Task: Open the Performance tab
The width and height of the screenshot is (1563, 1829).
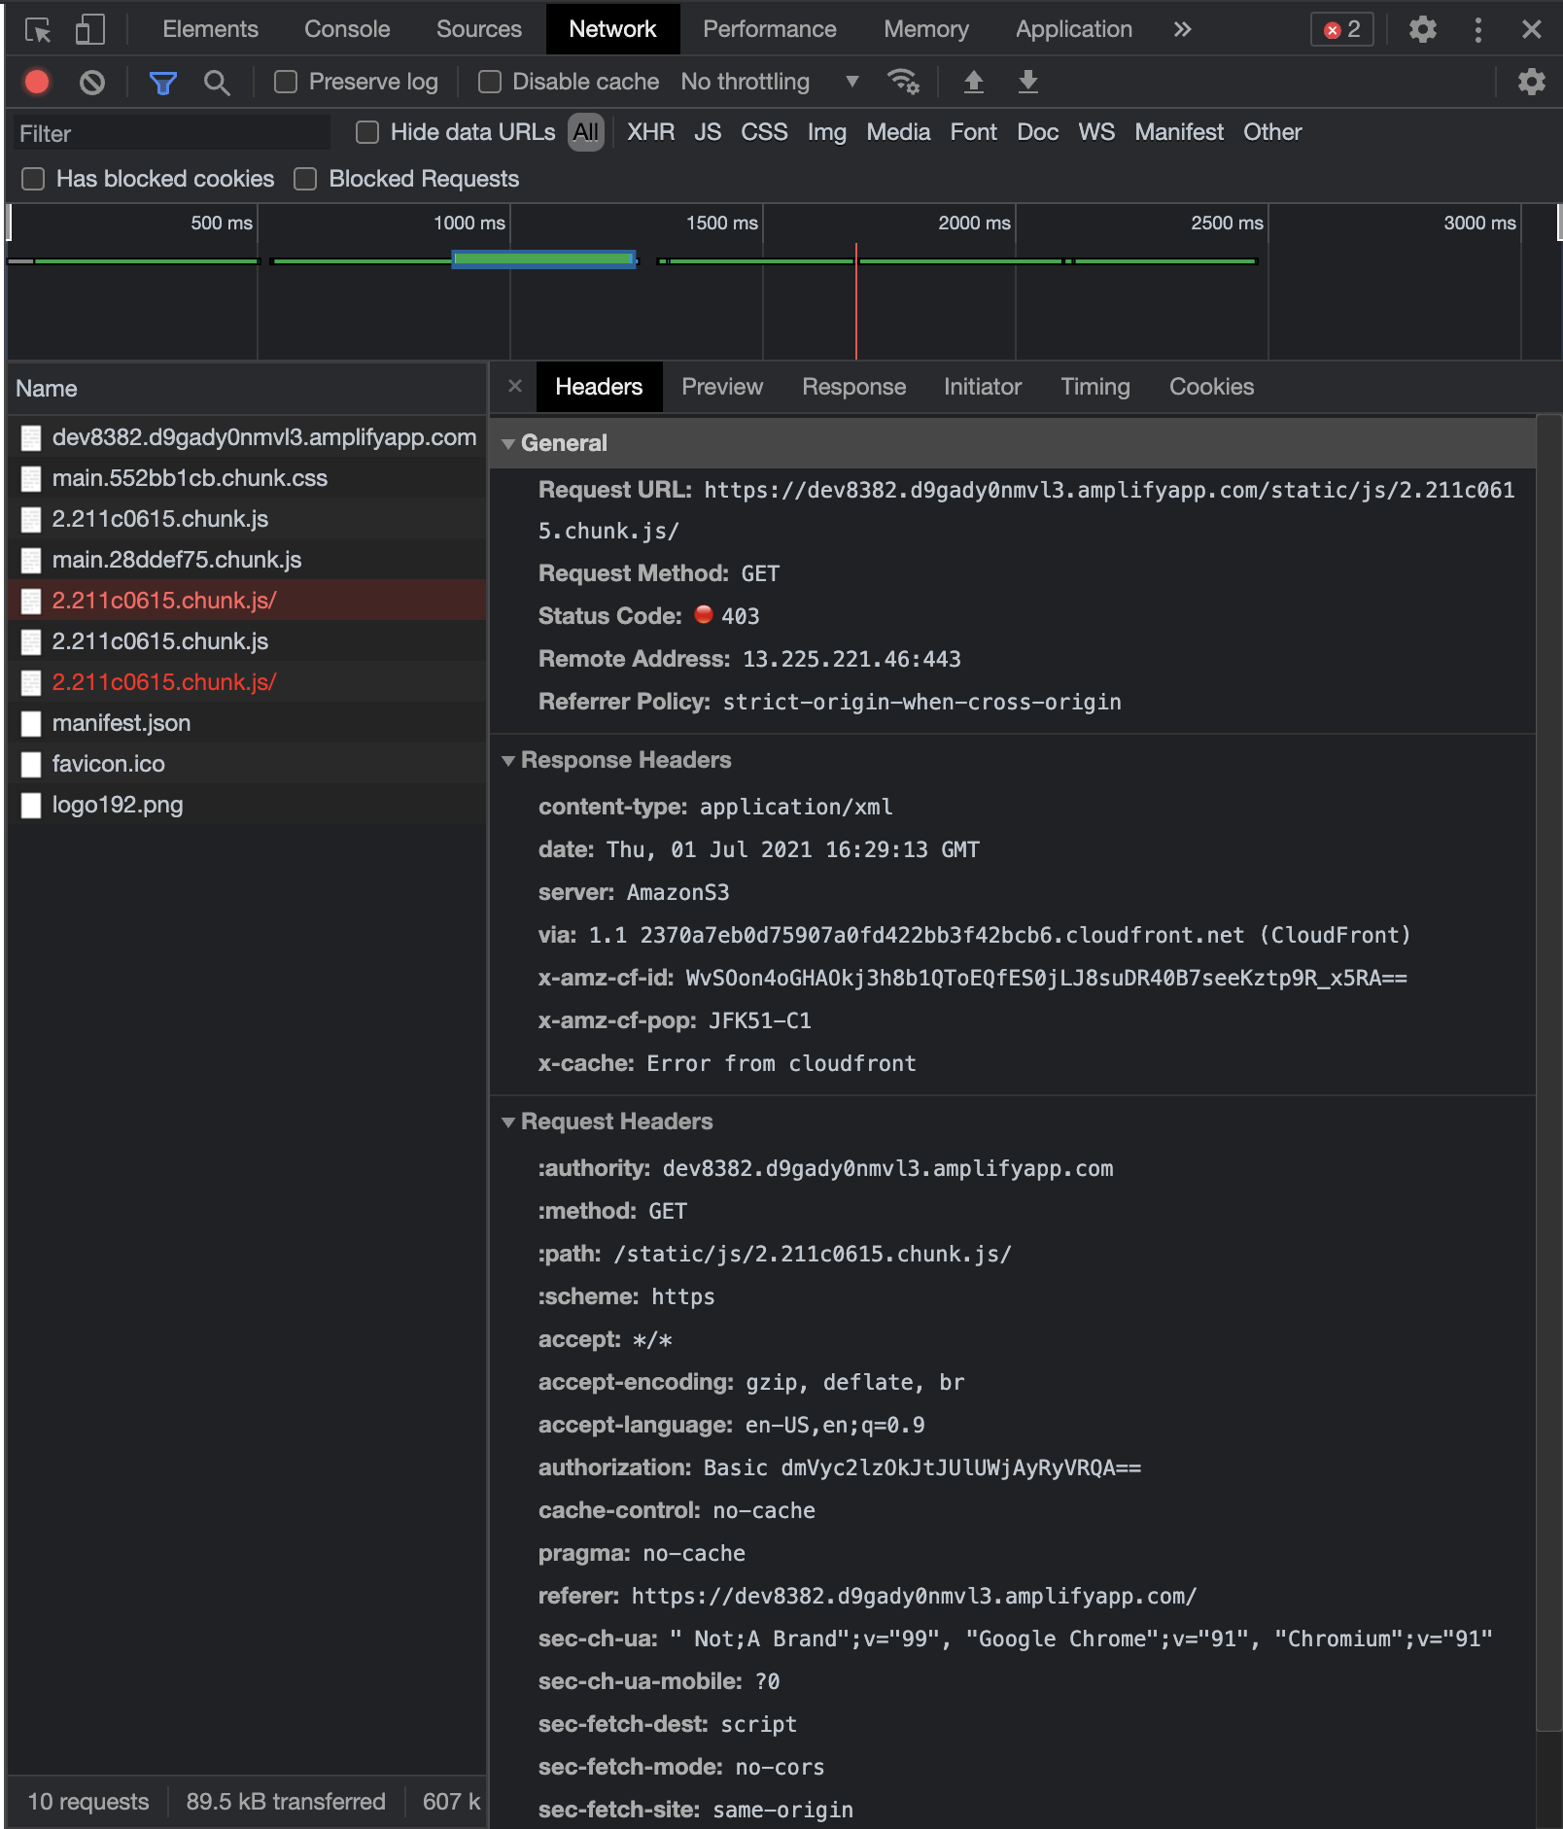Action: pos(769,29)
